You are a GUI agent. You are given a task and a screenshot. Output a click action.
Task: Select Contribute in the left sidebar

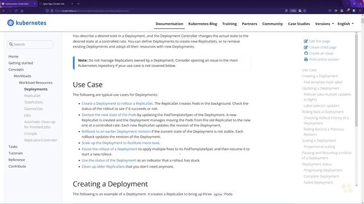(x=17, y=166)
